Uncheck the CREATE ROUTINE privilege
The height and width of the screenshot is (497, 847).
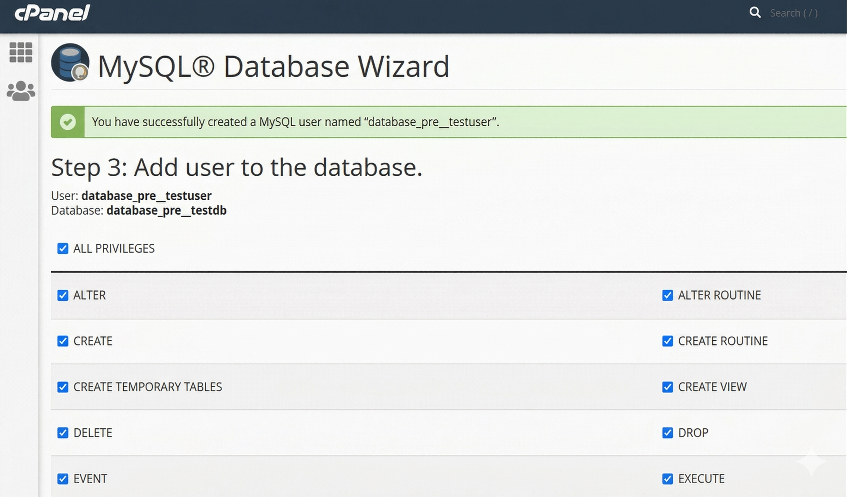[x=668, y=341]
